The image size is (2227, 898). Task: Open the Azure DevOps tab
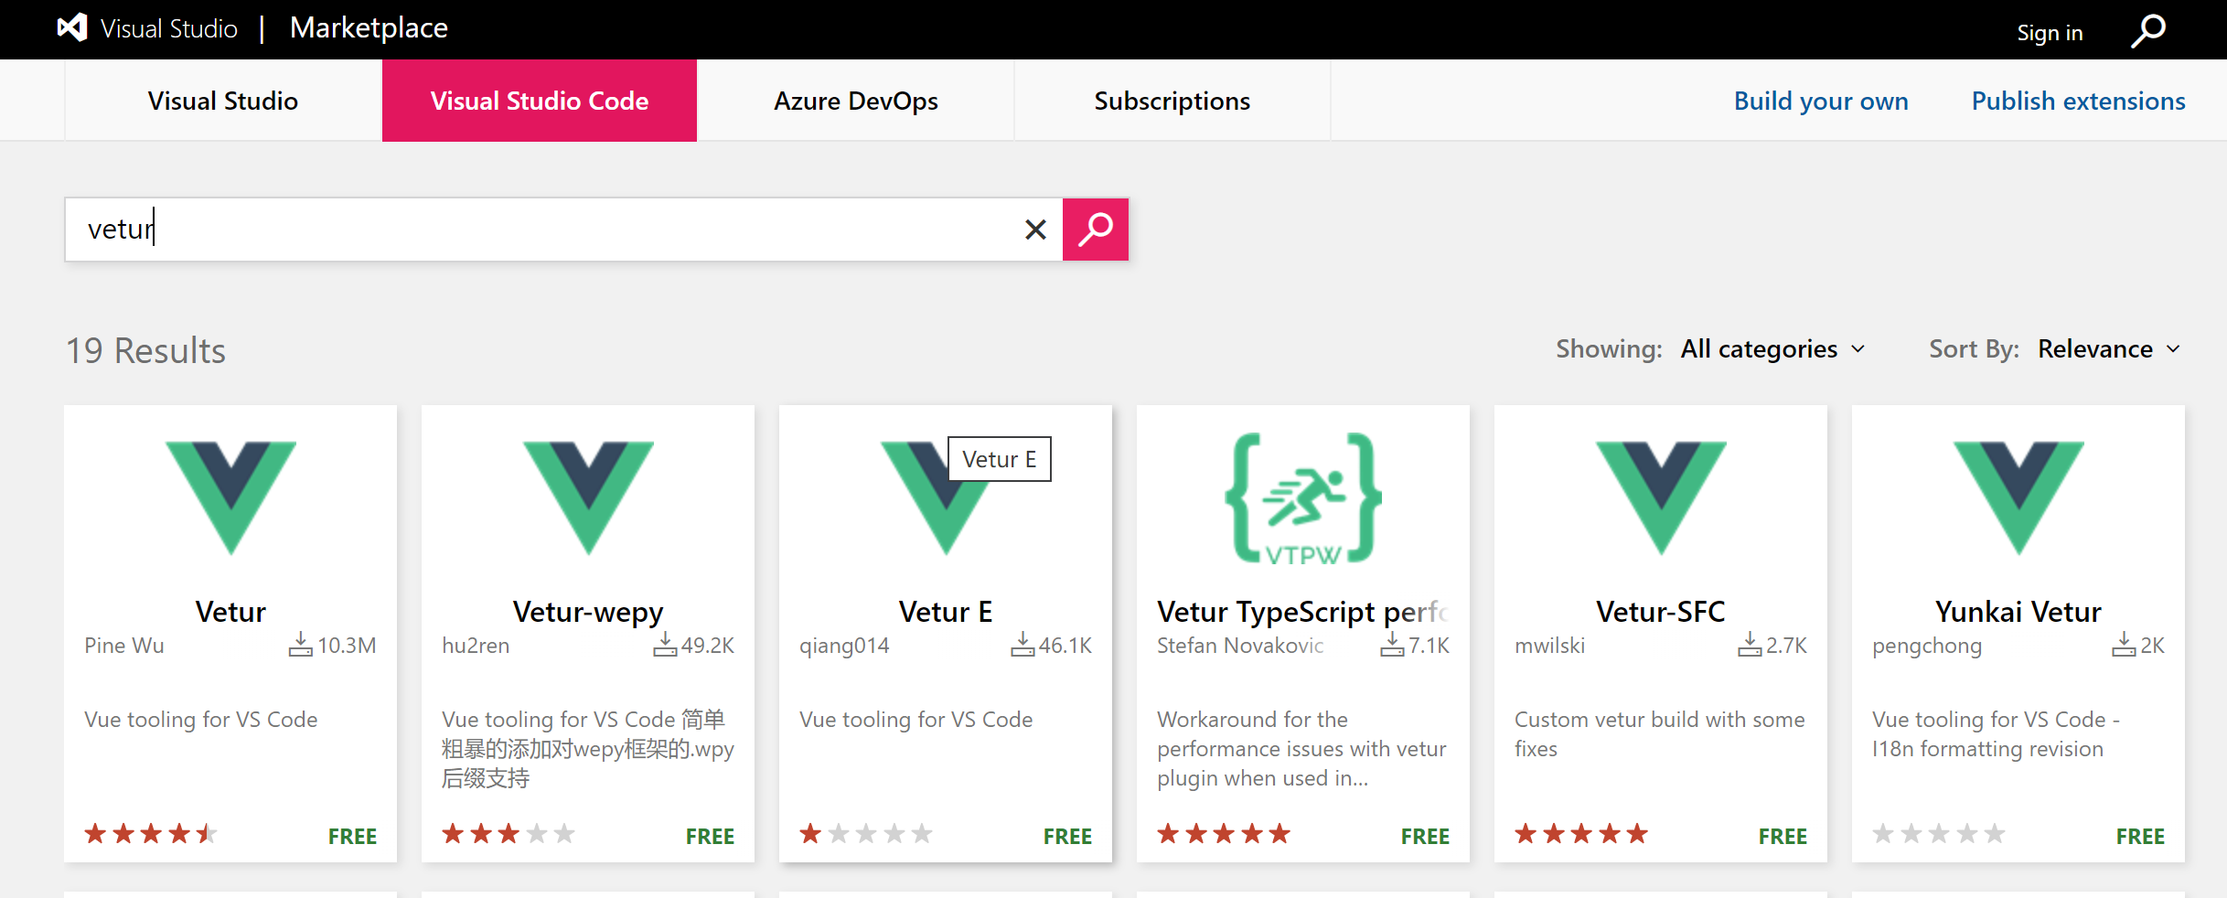click(x=856, y=101)
